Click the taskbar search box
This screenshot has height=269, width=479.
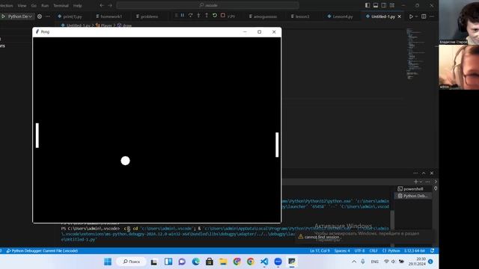click(x=132, y=262)
